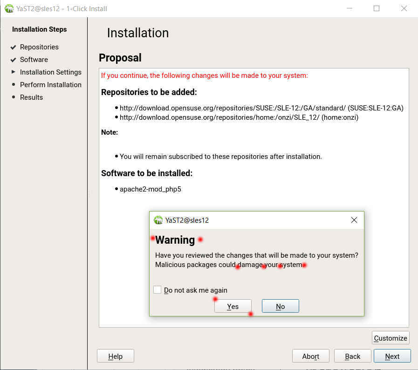Click No in the Warning dialog
The width and height of the screenshot is (418, 370).
280,306
